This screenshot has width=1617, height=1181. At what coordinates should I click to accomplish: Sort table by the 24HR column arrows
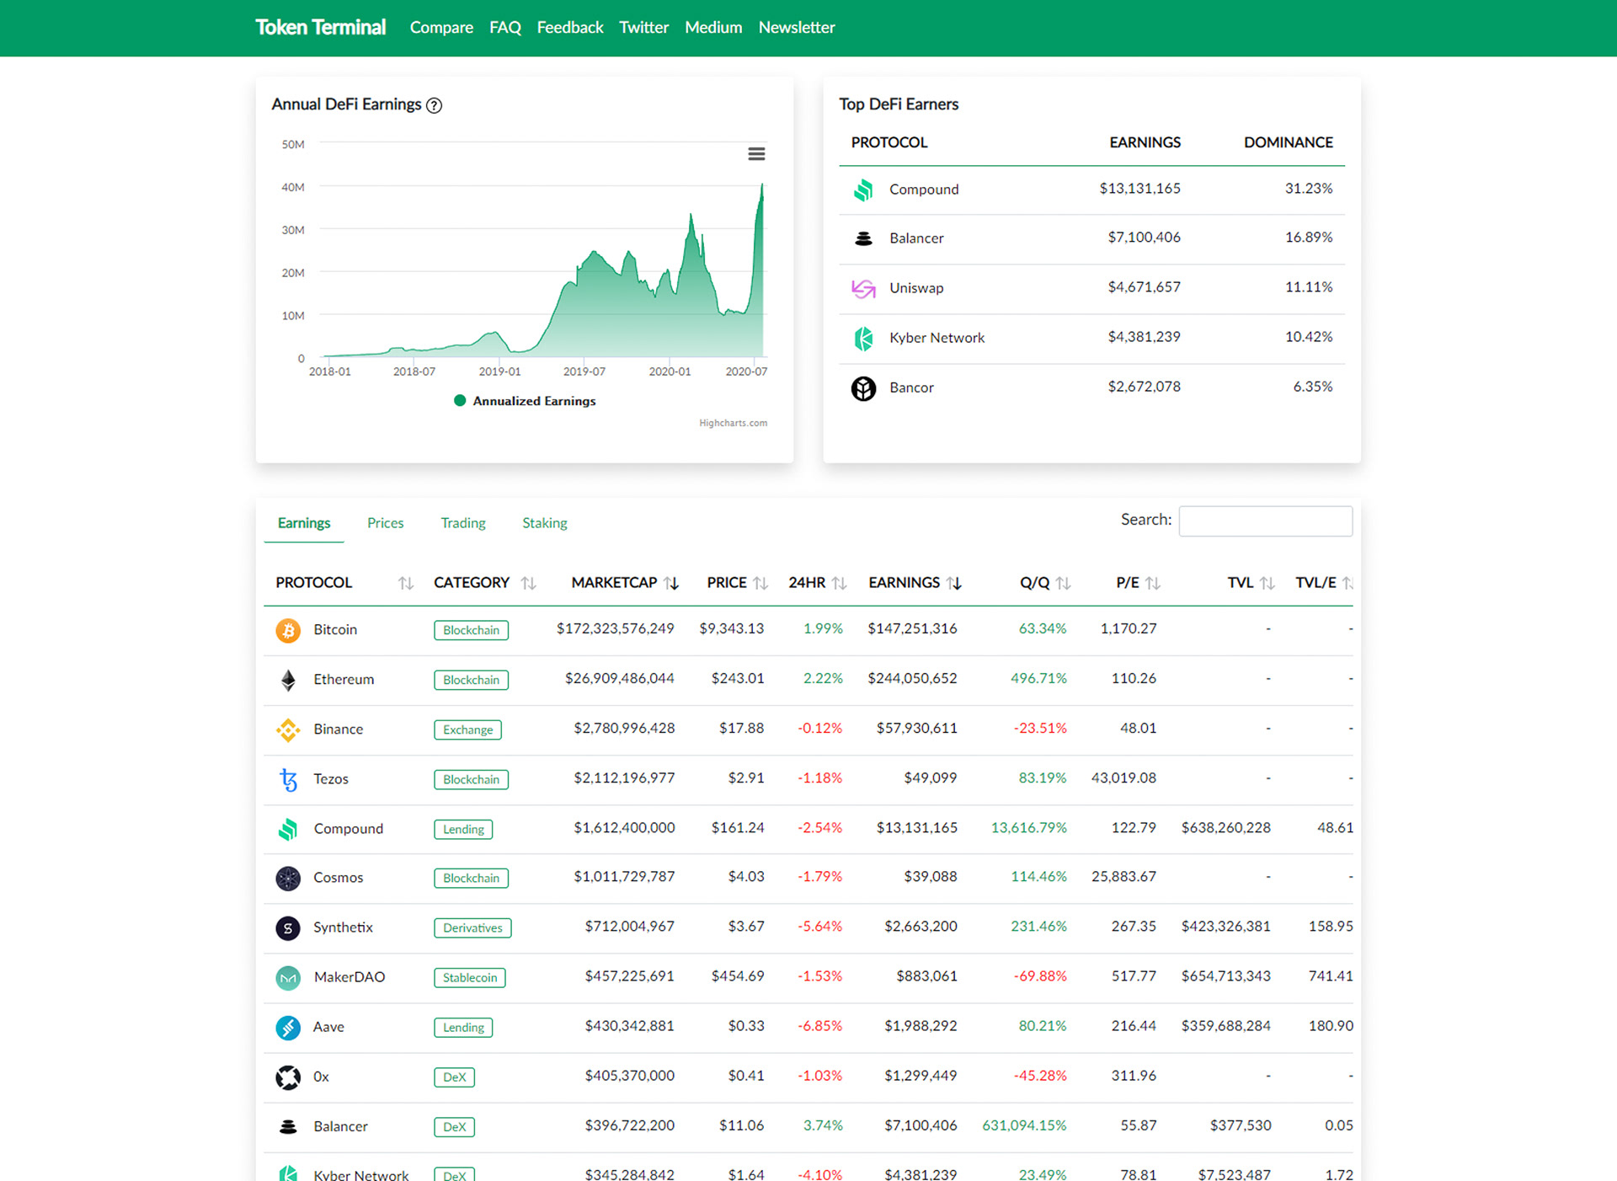[x=839, y=583]
